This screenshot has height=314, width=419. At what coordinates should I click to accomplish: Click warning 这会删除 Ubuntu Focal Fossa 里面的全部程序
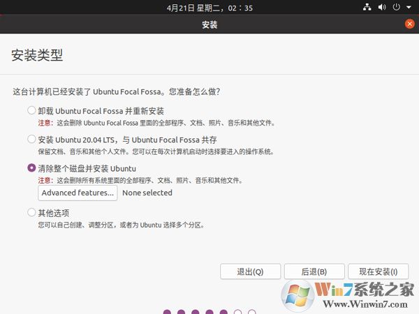pos(156,123)
